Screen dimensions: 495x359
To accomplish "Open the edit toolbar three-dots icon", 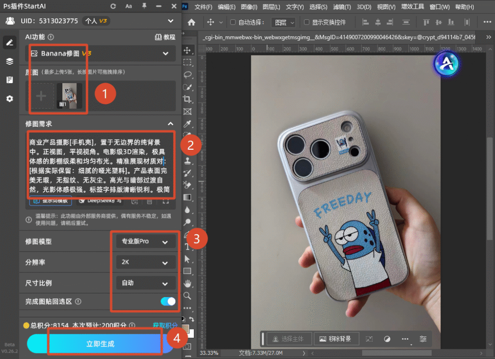I will pyautogui.click(x=187, y=308).
